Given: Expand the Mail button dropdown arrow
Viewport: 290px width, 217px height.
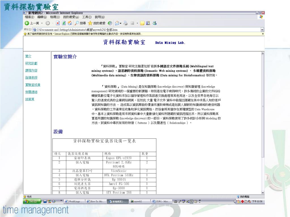Looking at the screenshot, I should (121, 23).
